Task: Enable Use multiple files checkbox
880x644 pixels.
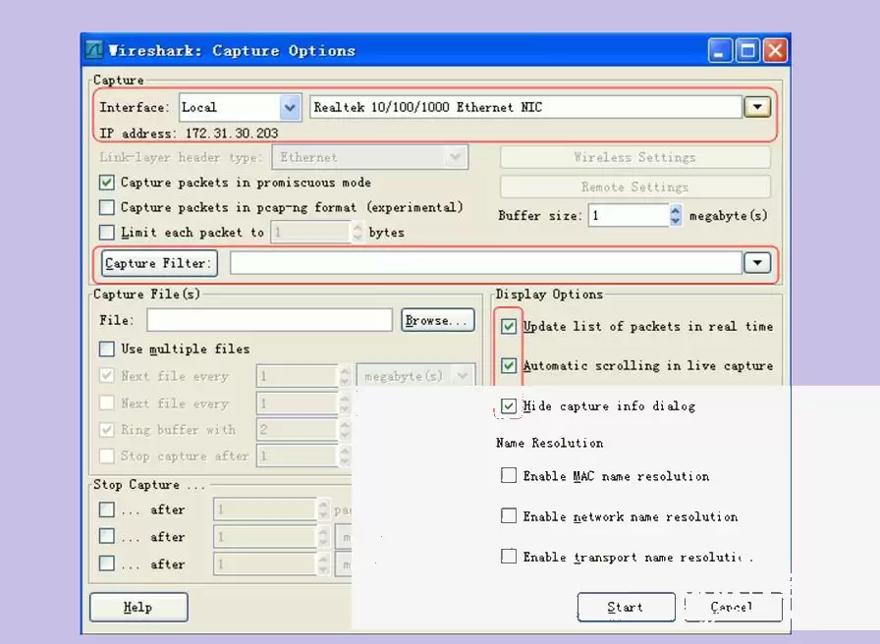Action: coord(107,349)
